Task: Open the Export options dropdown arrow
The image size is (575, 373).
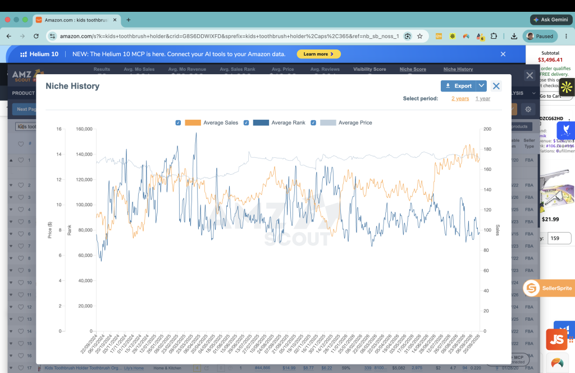Action: (x=481, y=86)
